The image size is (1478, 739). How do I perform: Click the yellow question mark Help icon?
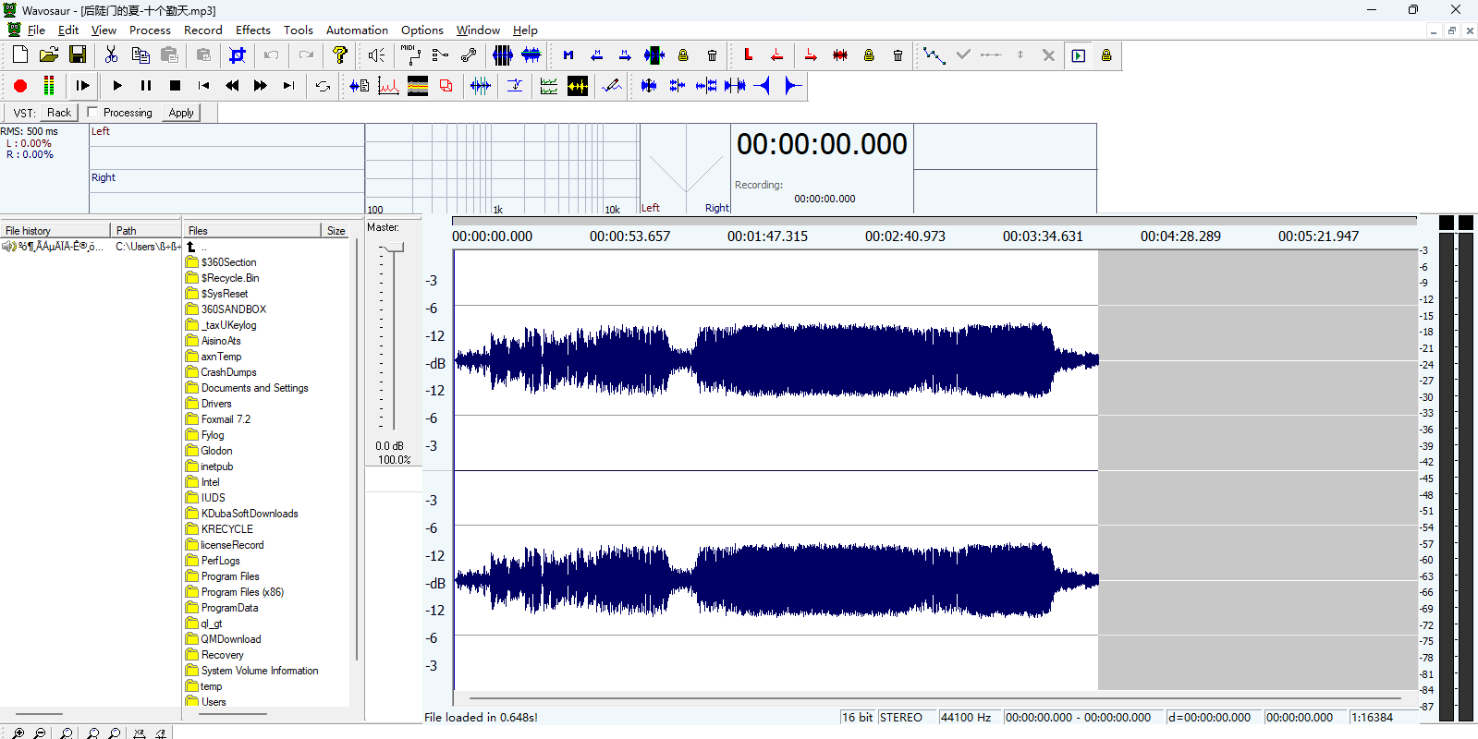tap(340, 55)
